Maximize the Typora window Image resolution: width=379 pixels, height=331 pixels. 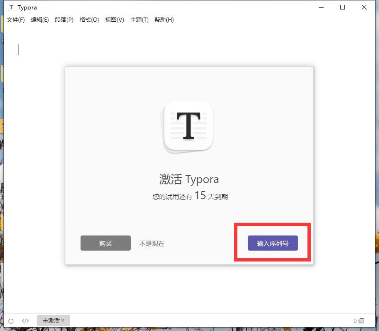[x=343, y=7]
